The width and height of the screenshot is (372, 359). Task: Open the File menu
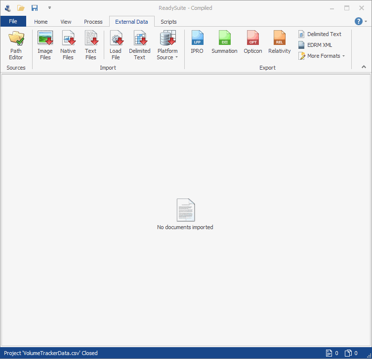(x=13, y=21)
